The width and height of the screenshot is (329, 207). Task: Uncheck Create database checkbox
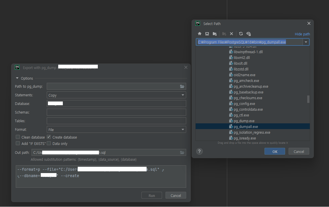pos(49,137)
